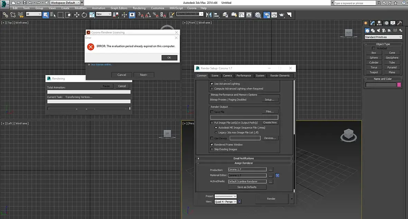This screenshot has height=219, width=408.
Task: Toggle the 3D Snaps button
Action: pyautogui.click(x=141, y=15)
